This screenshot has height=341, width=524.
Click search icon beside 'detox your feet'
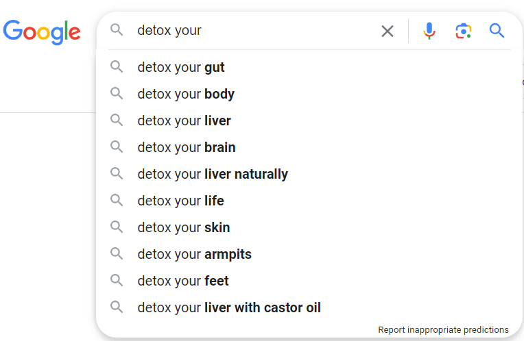tap(117, 281)
